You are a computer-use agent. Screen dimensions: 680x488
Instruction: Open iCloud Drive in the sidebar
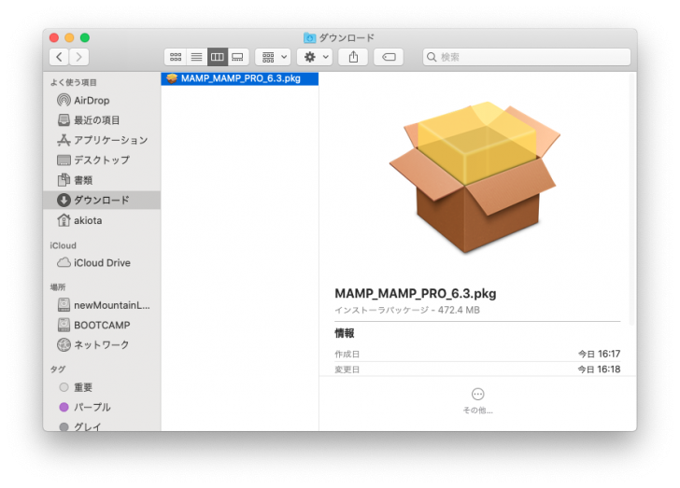click(x=102, y=263)
